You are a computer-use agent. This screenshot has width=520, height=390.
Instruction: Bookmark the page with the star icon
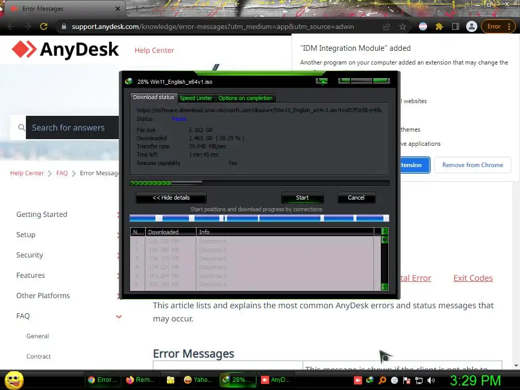click(403, 26)
